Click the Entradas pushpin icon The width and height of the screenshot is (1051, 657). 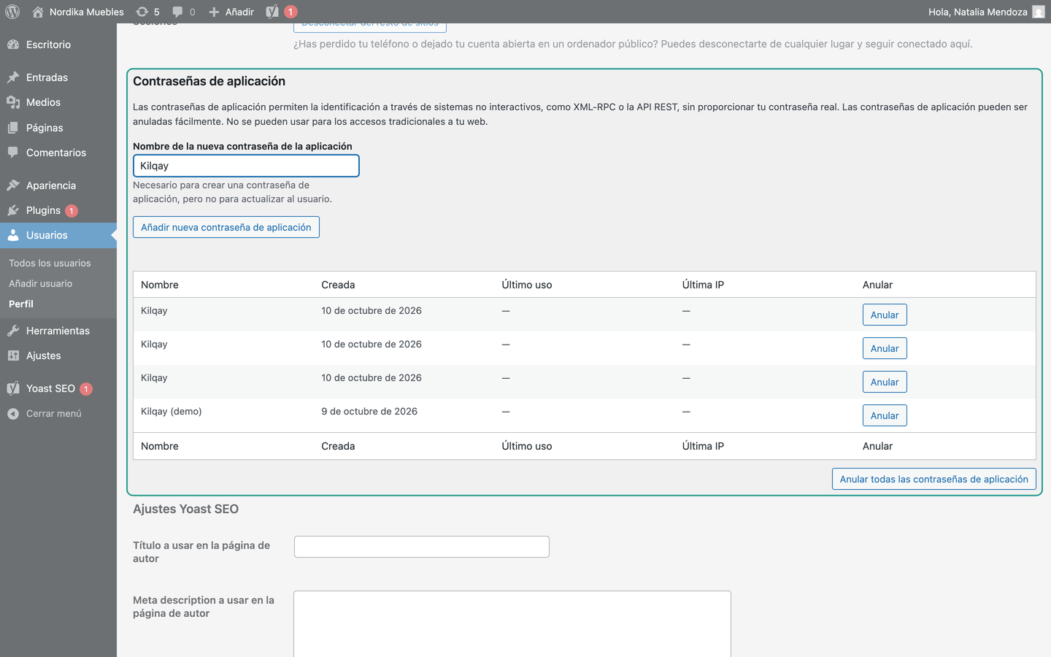pos(13,77)
